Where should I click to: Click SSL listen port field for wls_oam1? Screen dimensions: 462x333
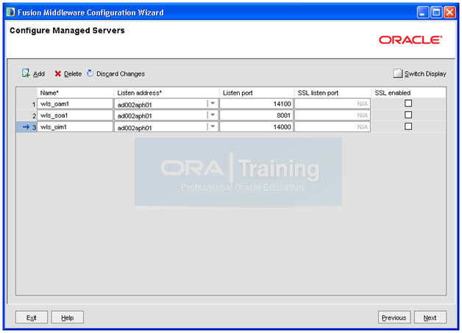coord(333,104)
